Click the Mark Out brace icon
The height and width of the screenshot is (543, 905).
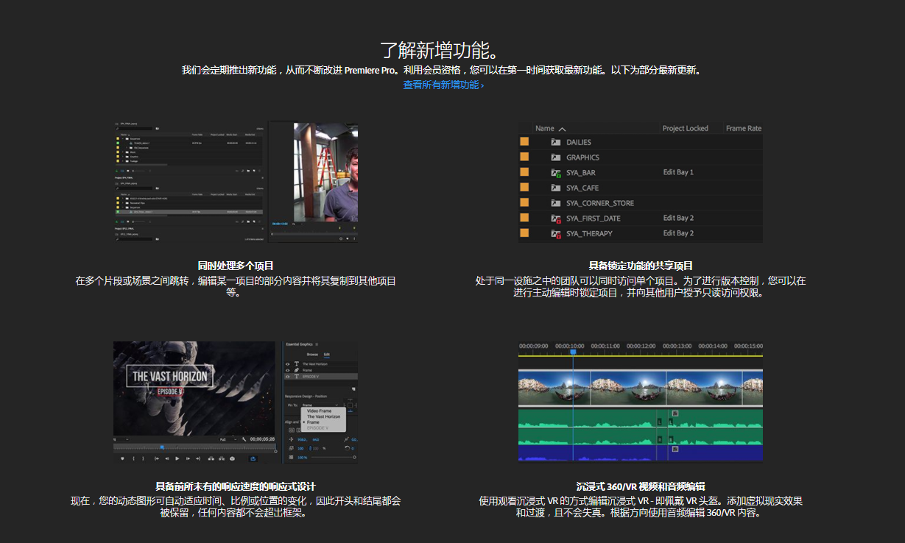click(x=143, y=458)
